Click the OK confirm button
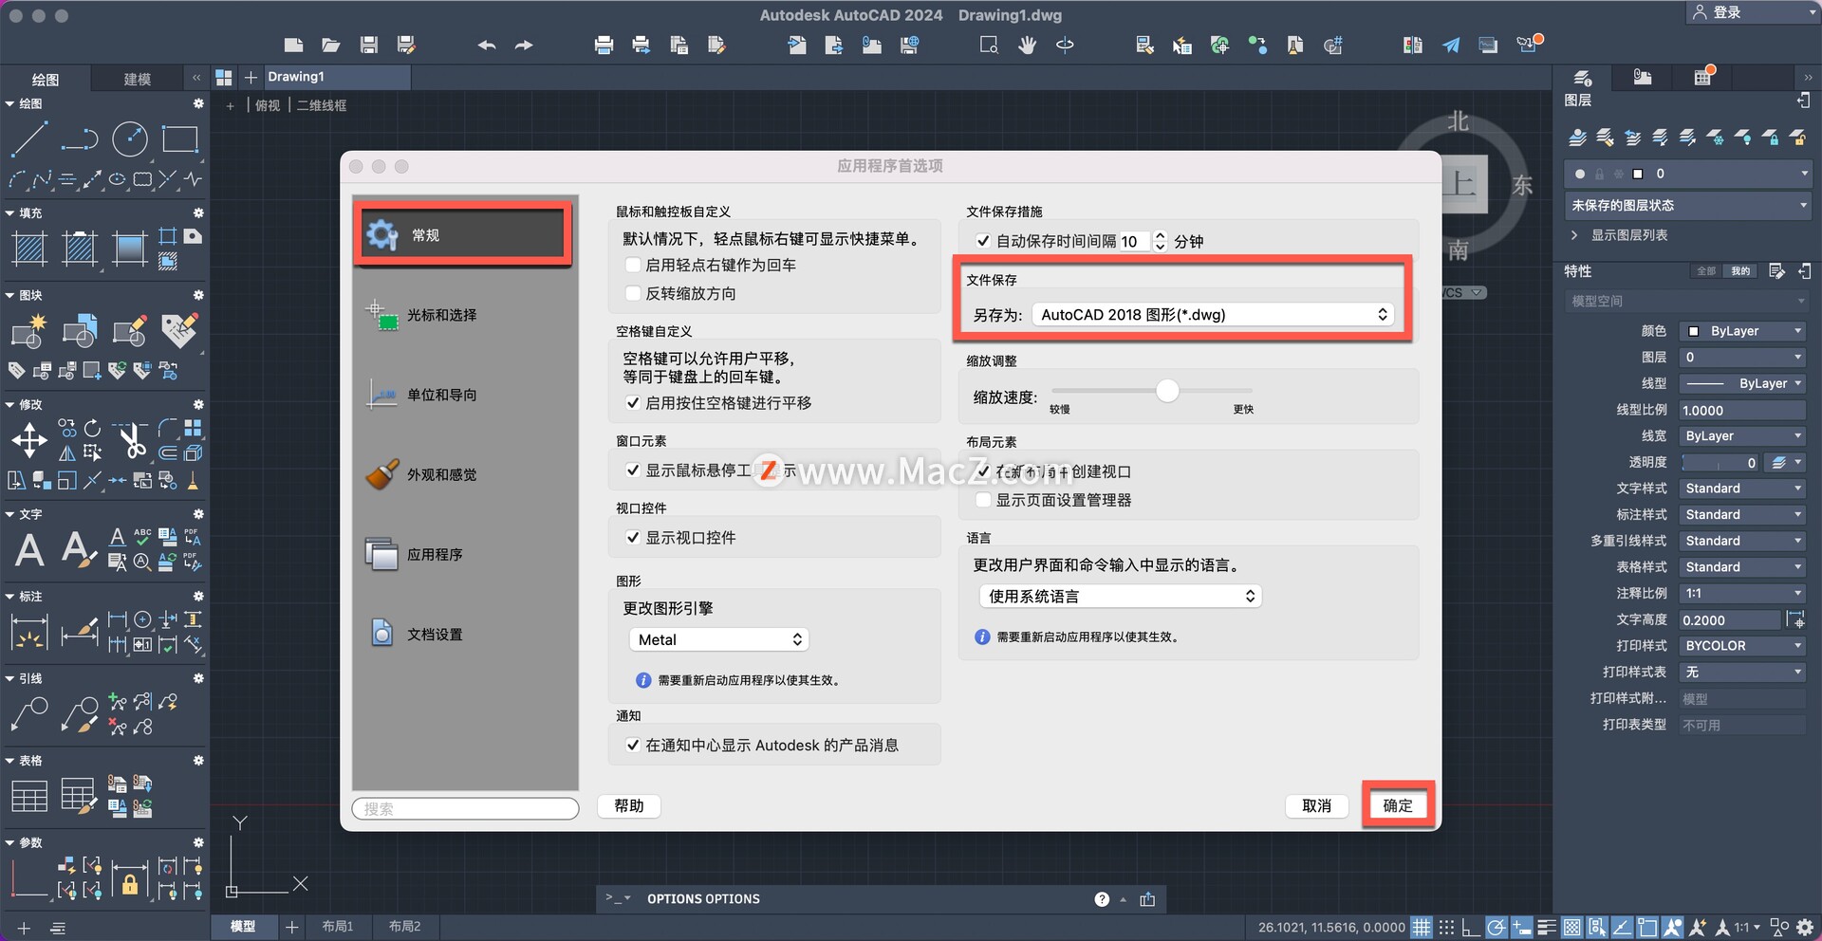1822x941 pixels. [x=1398, y=805]
